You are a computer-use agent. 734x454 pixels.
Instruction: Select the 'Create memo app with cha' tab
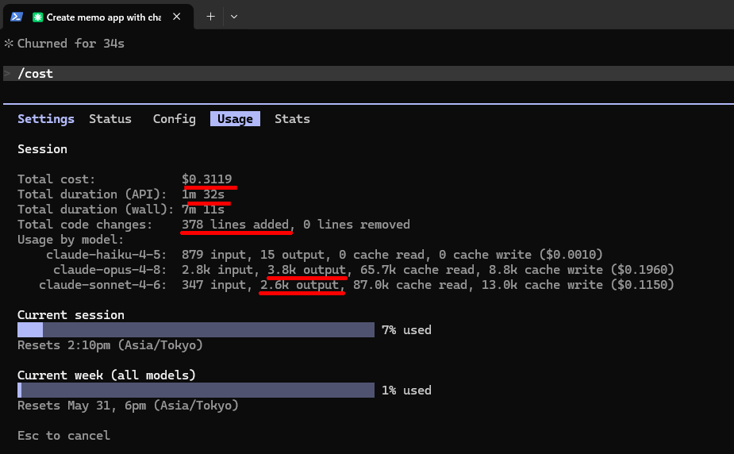(98, 17)
